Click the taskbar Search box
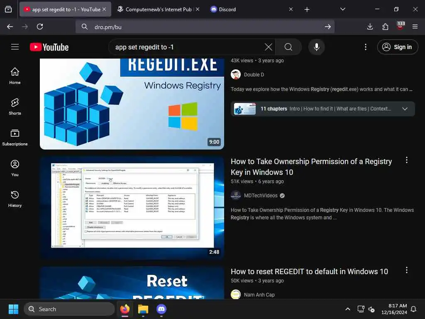 pyautogui.click(x=69, y=309)
